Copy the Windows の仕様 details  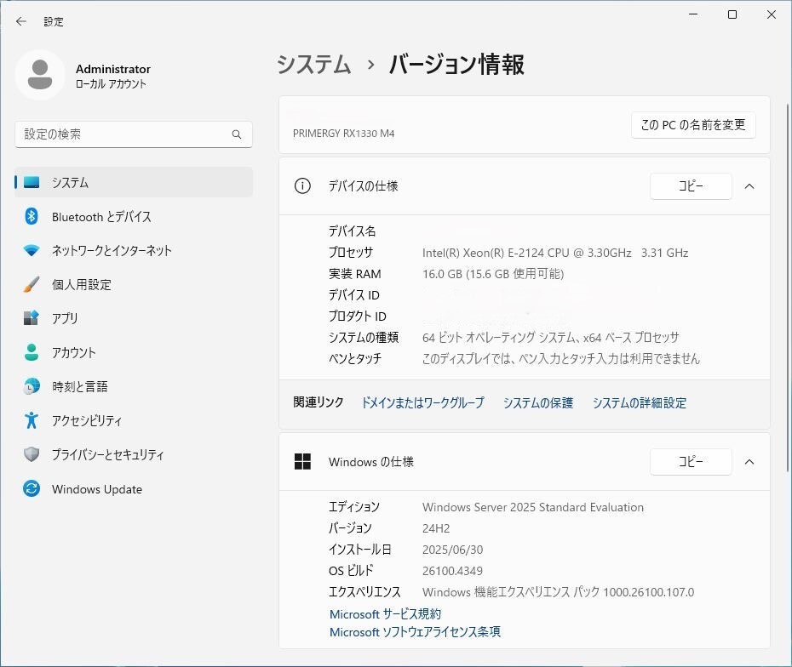click(691, 462)
